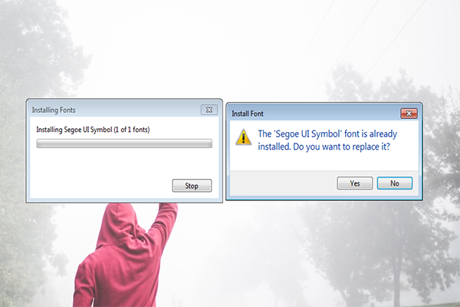Click the 'Do you want to replace it?' text

341,147
